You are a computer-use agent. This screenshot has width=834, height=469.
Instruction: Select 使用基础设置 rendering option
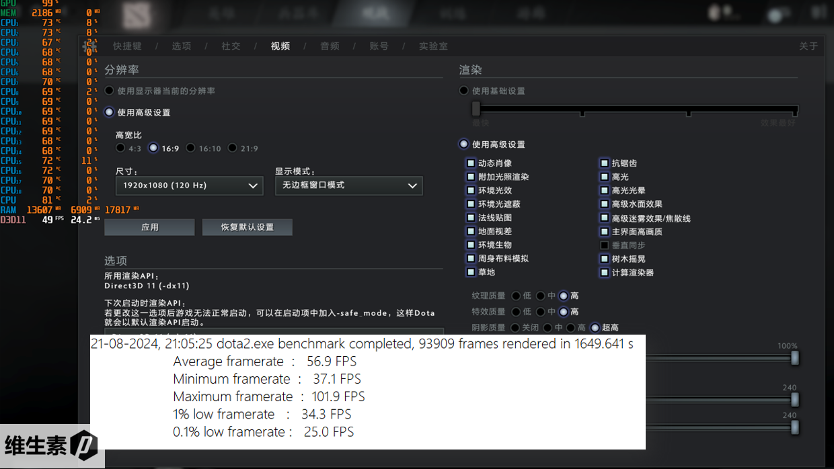click(464, 91)
